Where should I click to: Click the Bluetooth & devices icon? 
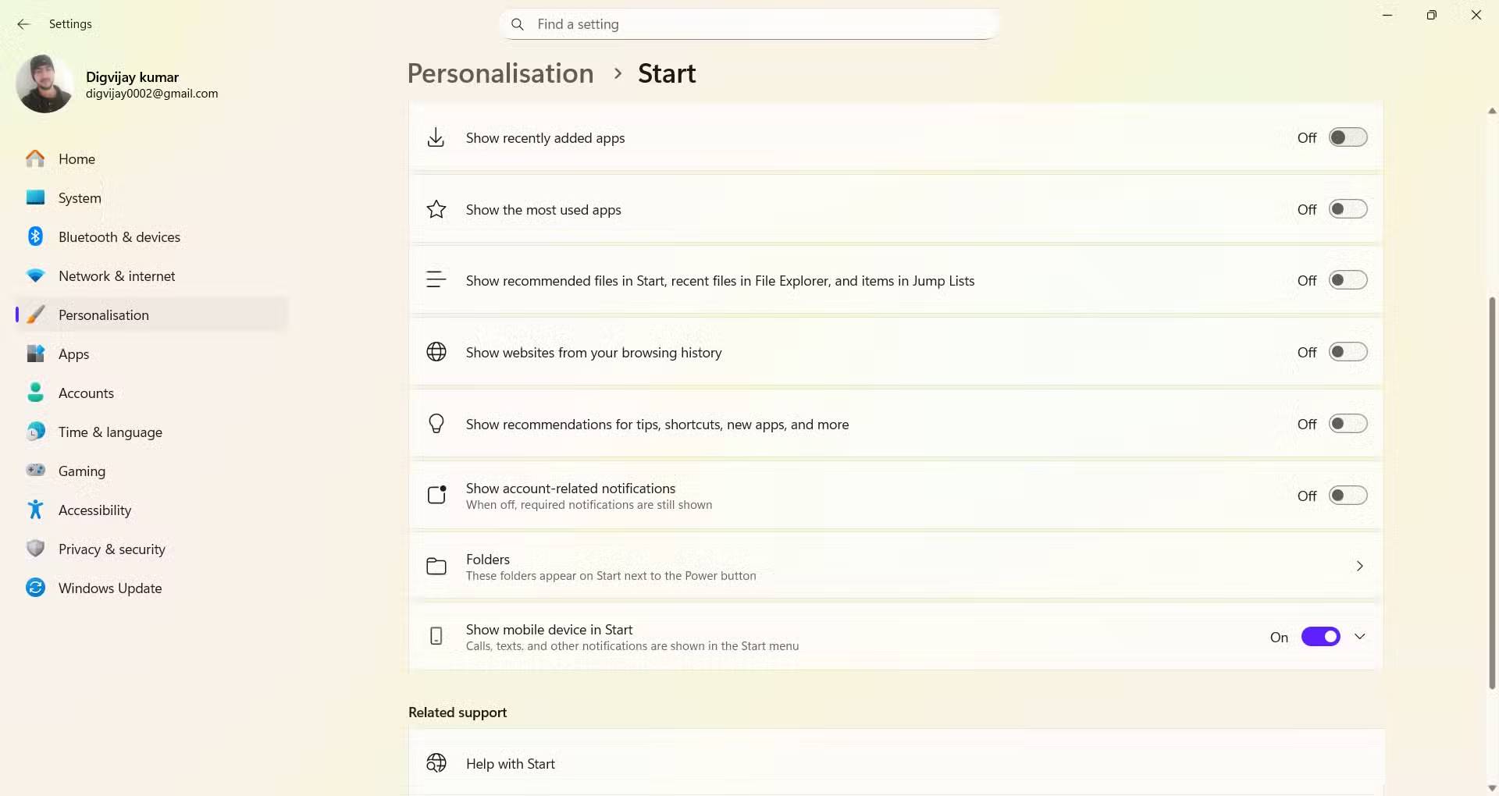(35, 236)
